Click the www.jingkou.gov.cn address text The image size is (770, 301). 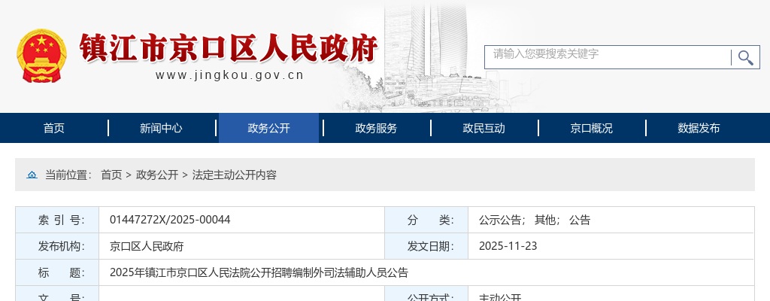229,74
